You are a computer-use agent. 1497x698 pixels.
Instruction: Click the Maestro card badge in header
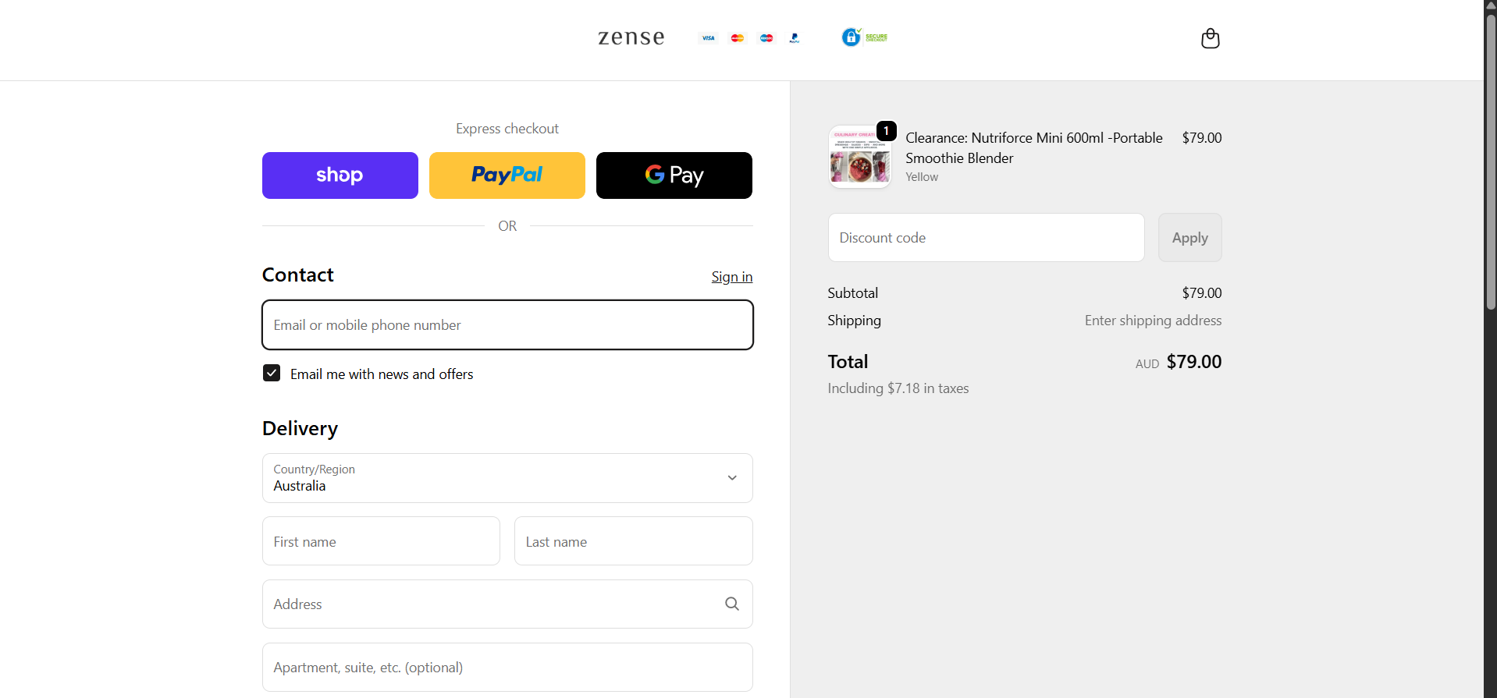click(x=766, y=37)
